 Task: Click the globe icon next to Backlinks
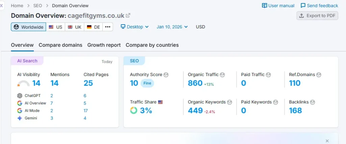tap(312, 102)
